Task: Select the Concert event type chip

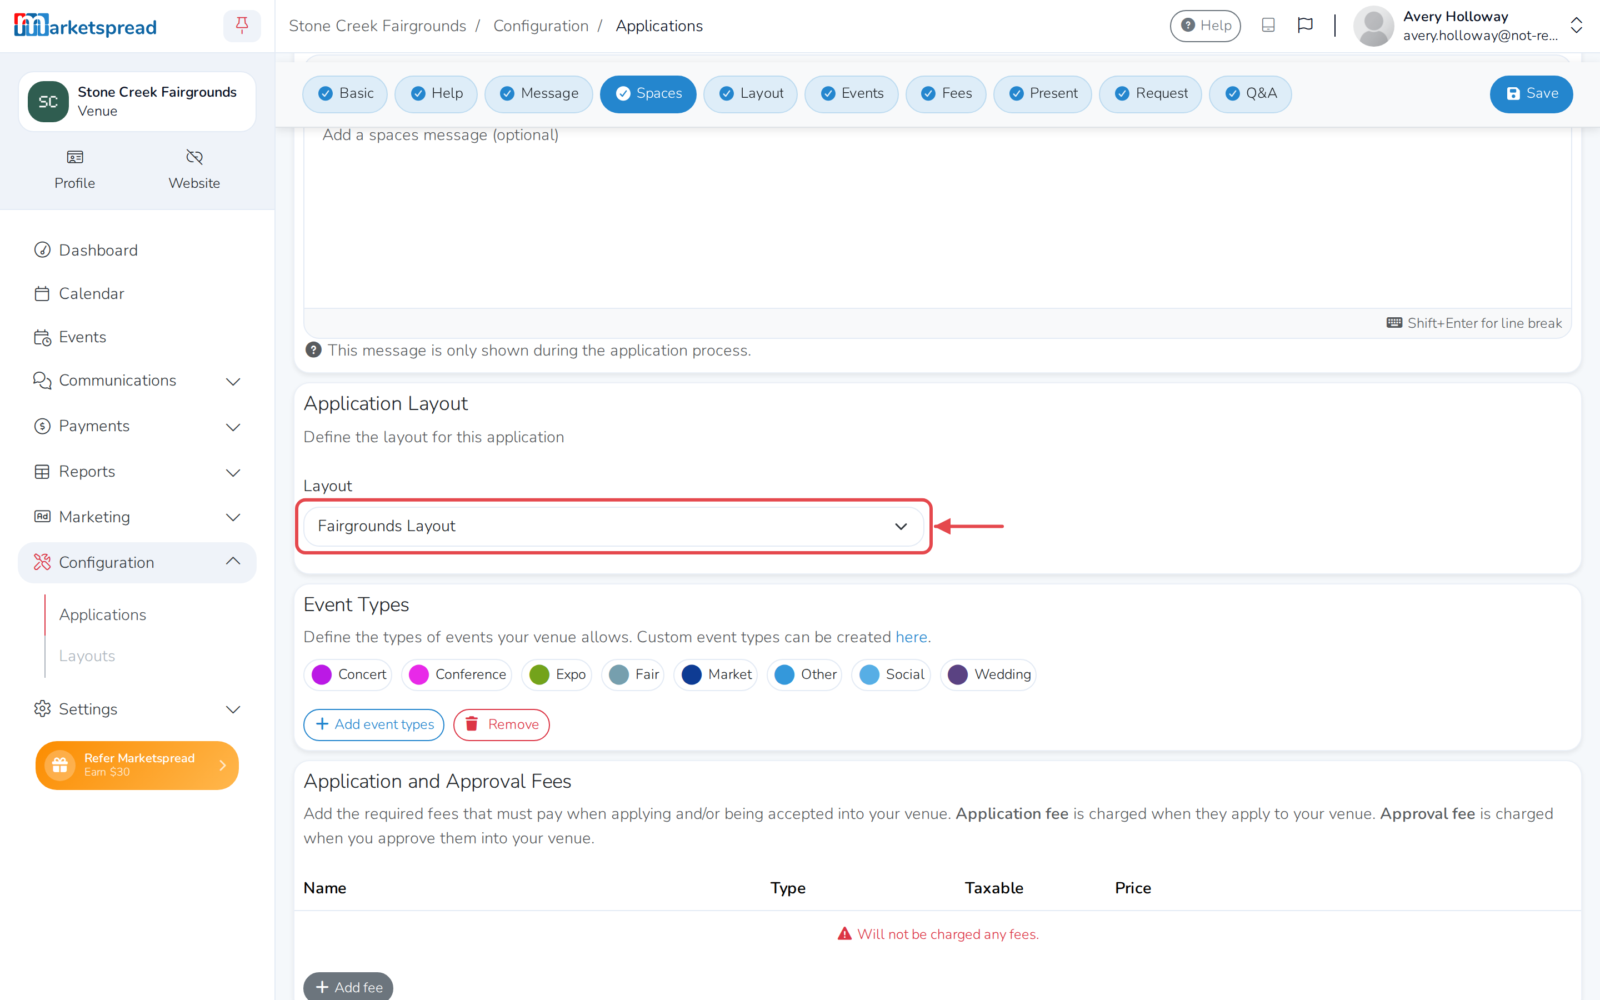Action: (348, 674)
